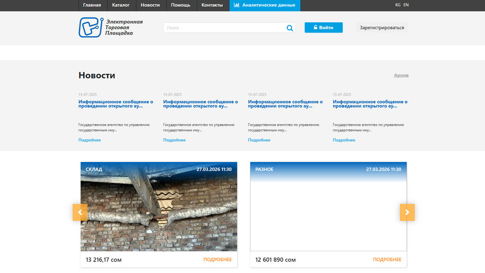The image size is (485, 273).
Task: Click the Зарегистрироваться button
Action: point(382,28)
